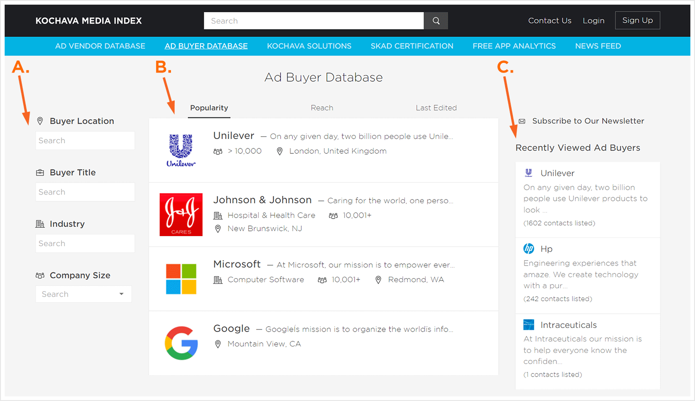Image resolution: width=695 pixels, height=401 pixels.
Task: Click the Ad Buyer Database heading
Action: click(323, 77)
